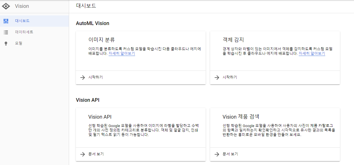The height and width of the screenshot is (165, 354).
Task: Click the Vision API section heading
Action: click(x=88, y=100)
